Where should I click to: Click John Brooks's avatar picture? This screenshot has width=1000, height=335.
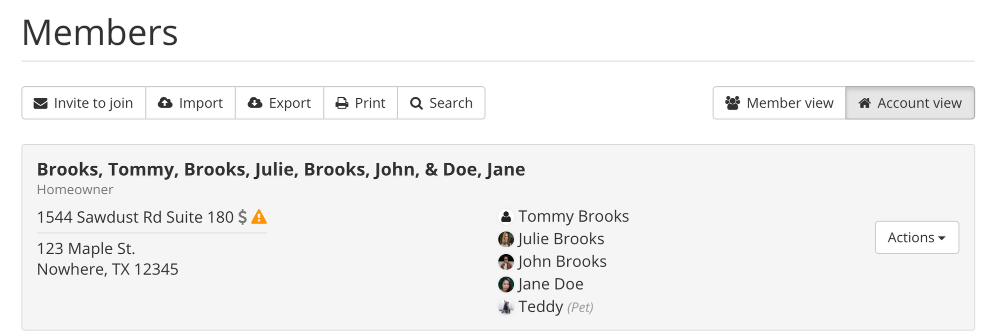click(506, 262)
